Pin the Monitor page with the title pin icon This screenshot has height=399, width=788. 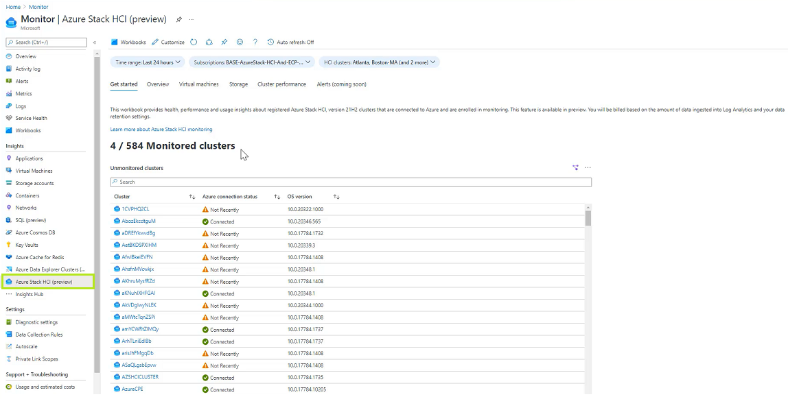[178, 20]
